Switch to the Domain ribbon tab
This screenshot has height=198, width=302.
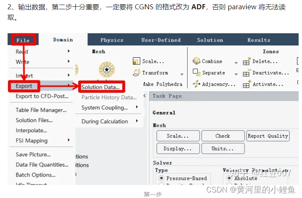click(63, 40)
